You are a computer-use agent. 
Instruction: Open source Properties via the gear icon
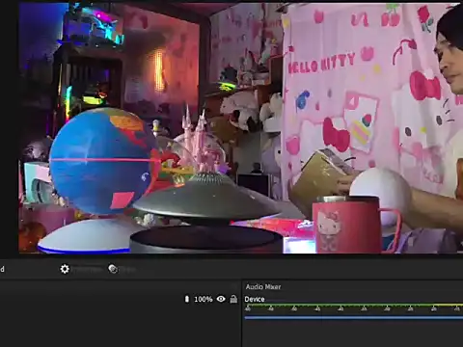pos(65,269)
